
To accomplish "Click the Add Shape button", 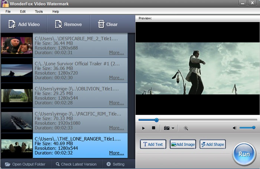I will pyautogui.click(x=212, y=144).
